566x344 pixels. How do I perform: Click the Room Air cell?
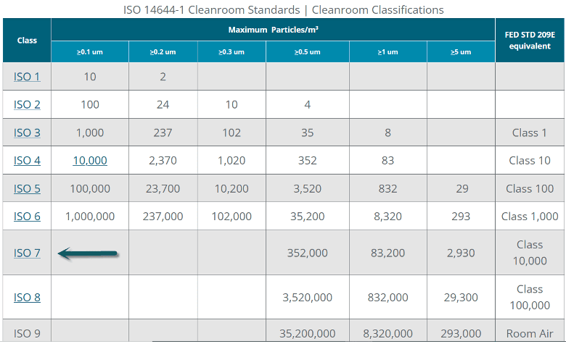[530, 333]
